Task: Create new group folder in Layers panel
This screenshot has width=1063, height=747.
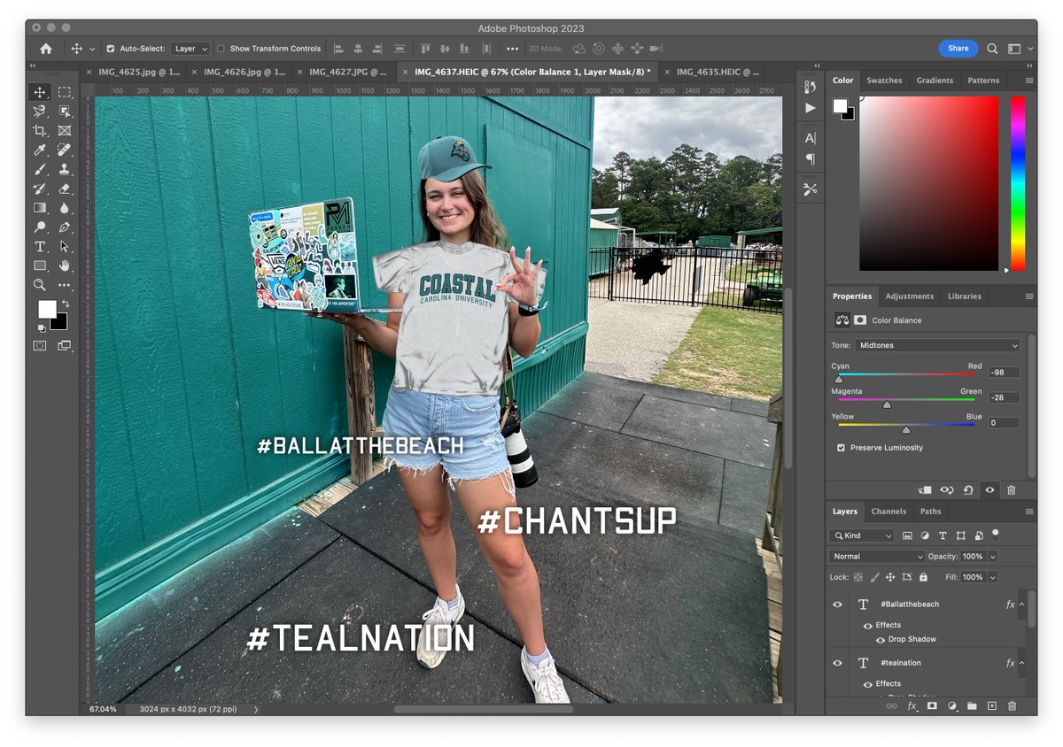Action: (972, 706)
